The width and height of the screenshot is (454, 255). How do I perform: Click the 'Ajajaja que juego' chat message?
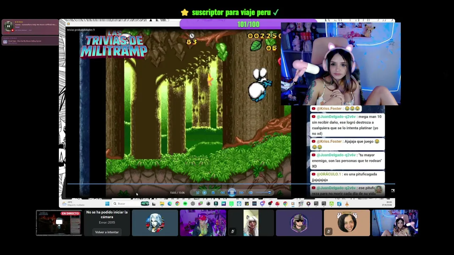(x=347, y=144)
